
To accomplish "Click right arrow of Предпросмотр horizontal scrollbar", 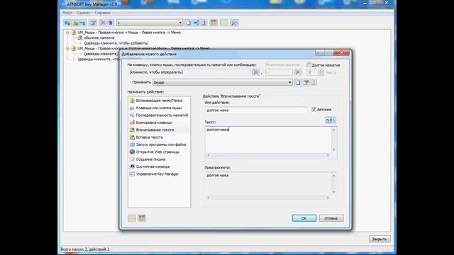I will [328, 198].
